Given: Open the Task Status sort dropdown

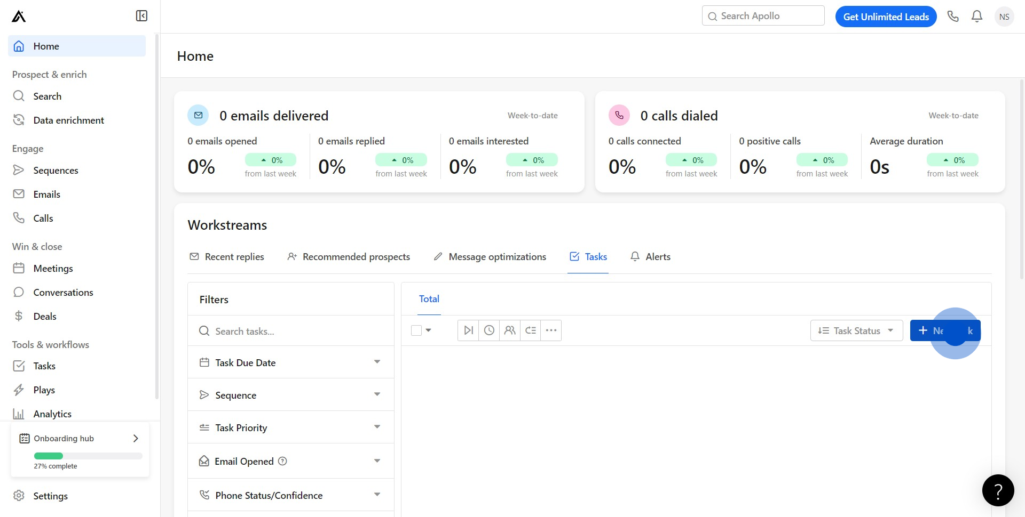Looking at the screenshot, I should 856,330.
